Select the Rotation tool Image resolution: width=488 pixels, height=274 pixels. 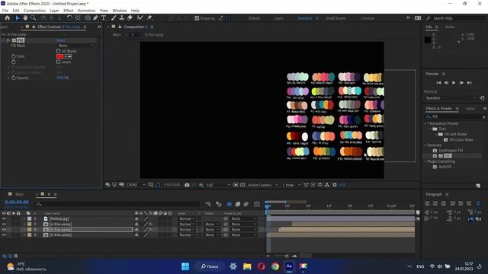[69, 18]
